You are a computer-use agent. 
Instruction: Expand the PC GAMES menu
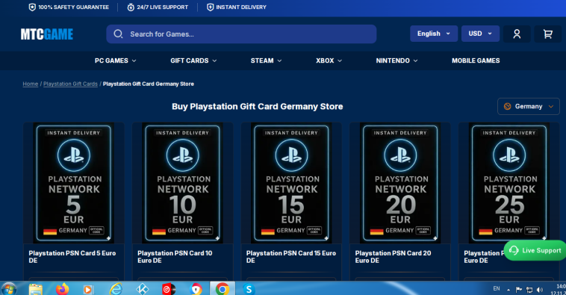pyautogui.click(x=115, y=60)
